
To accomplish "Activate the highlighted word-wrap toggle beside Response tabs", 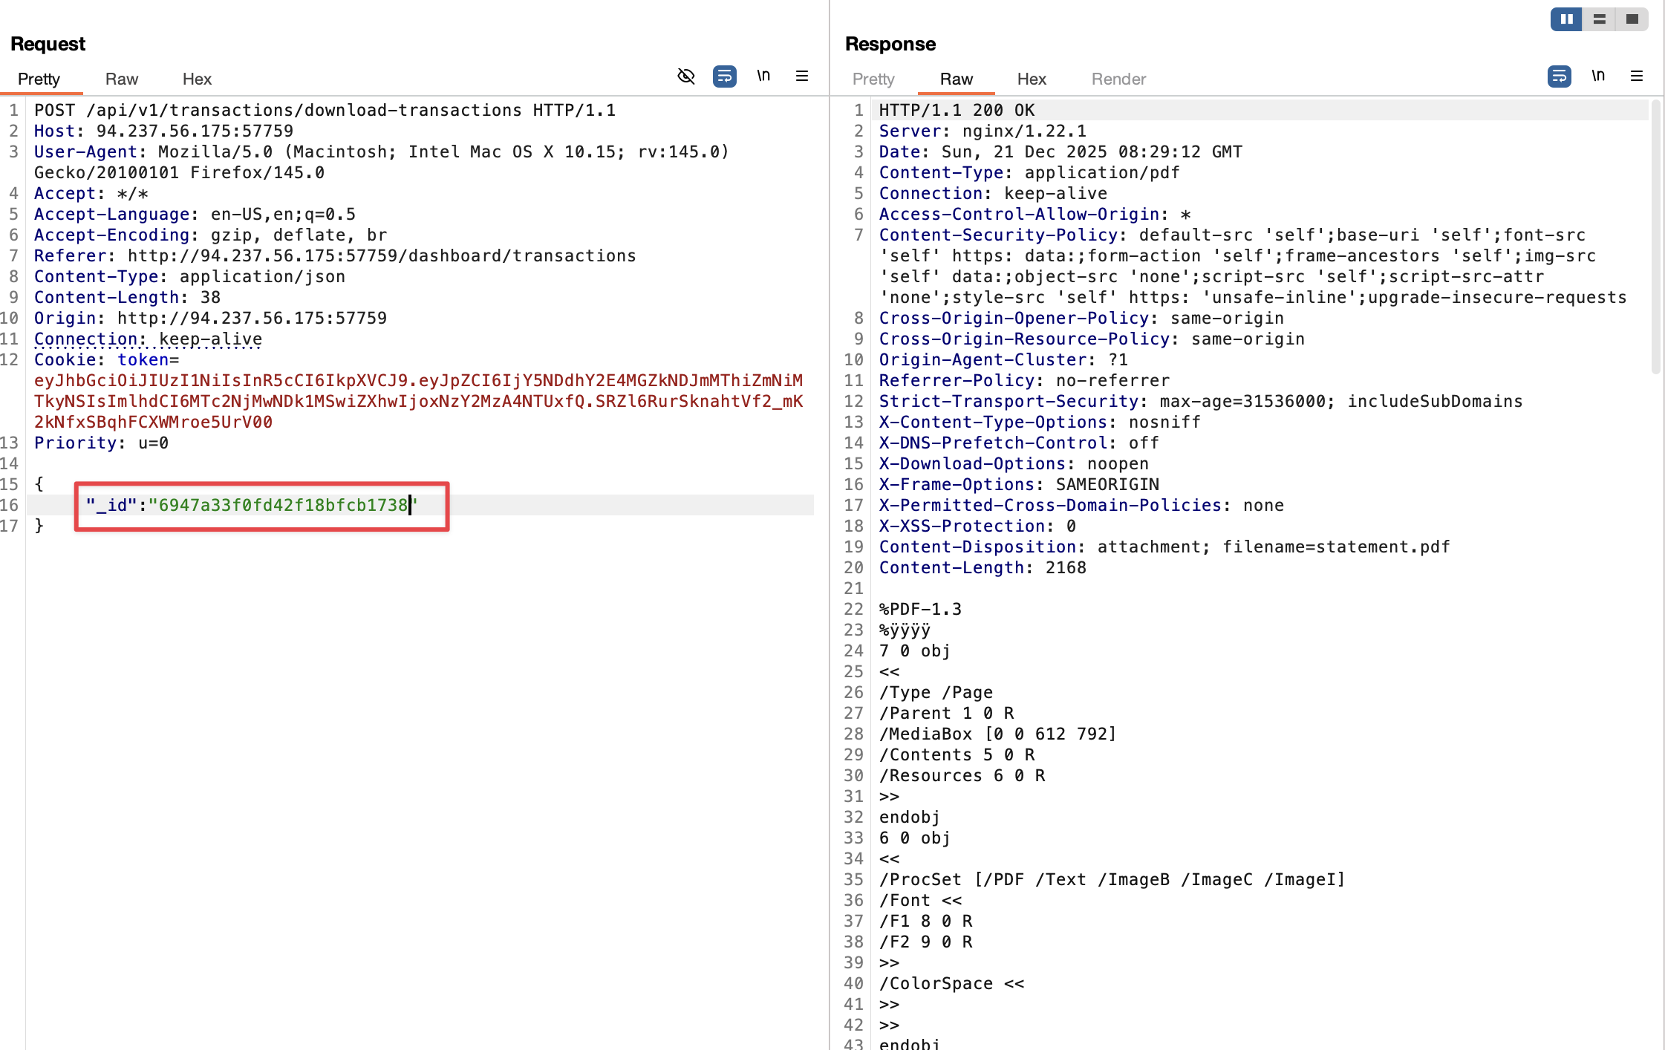I will (x=1560, y=76).
